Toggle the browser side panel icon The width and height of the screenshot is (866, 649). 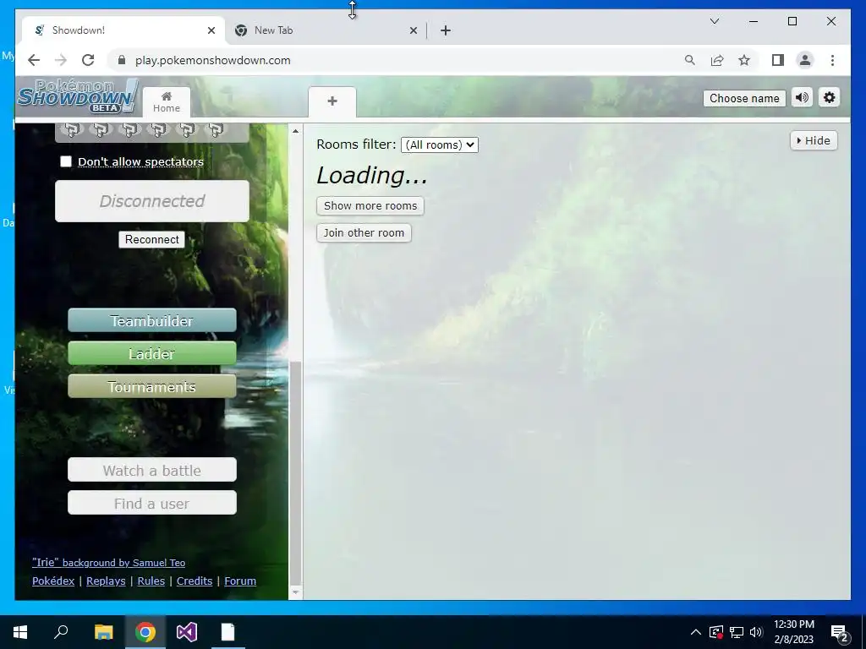[778, 60]
